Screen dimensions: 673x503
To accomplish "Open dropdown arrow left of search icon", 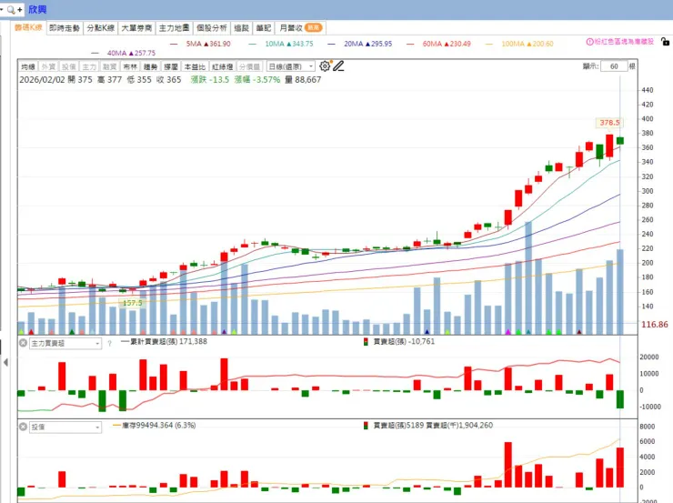I will (2, 9).
